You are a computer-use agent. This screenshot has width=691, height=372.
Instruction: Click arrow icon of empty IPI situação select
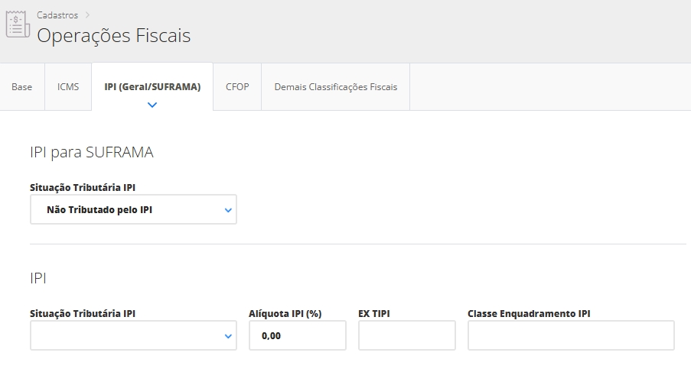click(x=228, y=336)
